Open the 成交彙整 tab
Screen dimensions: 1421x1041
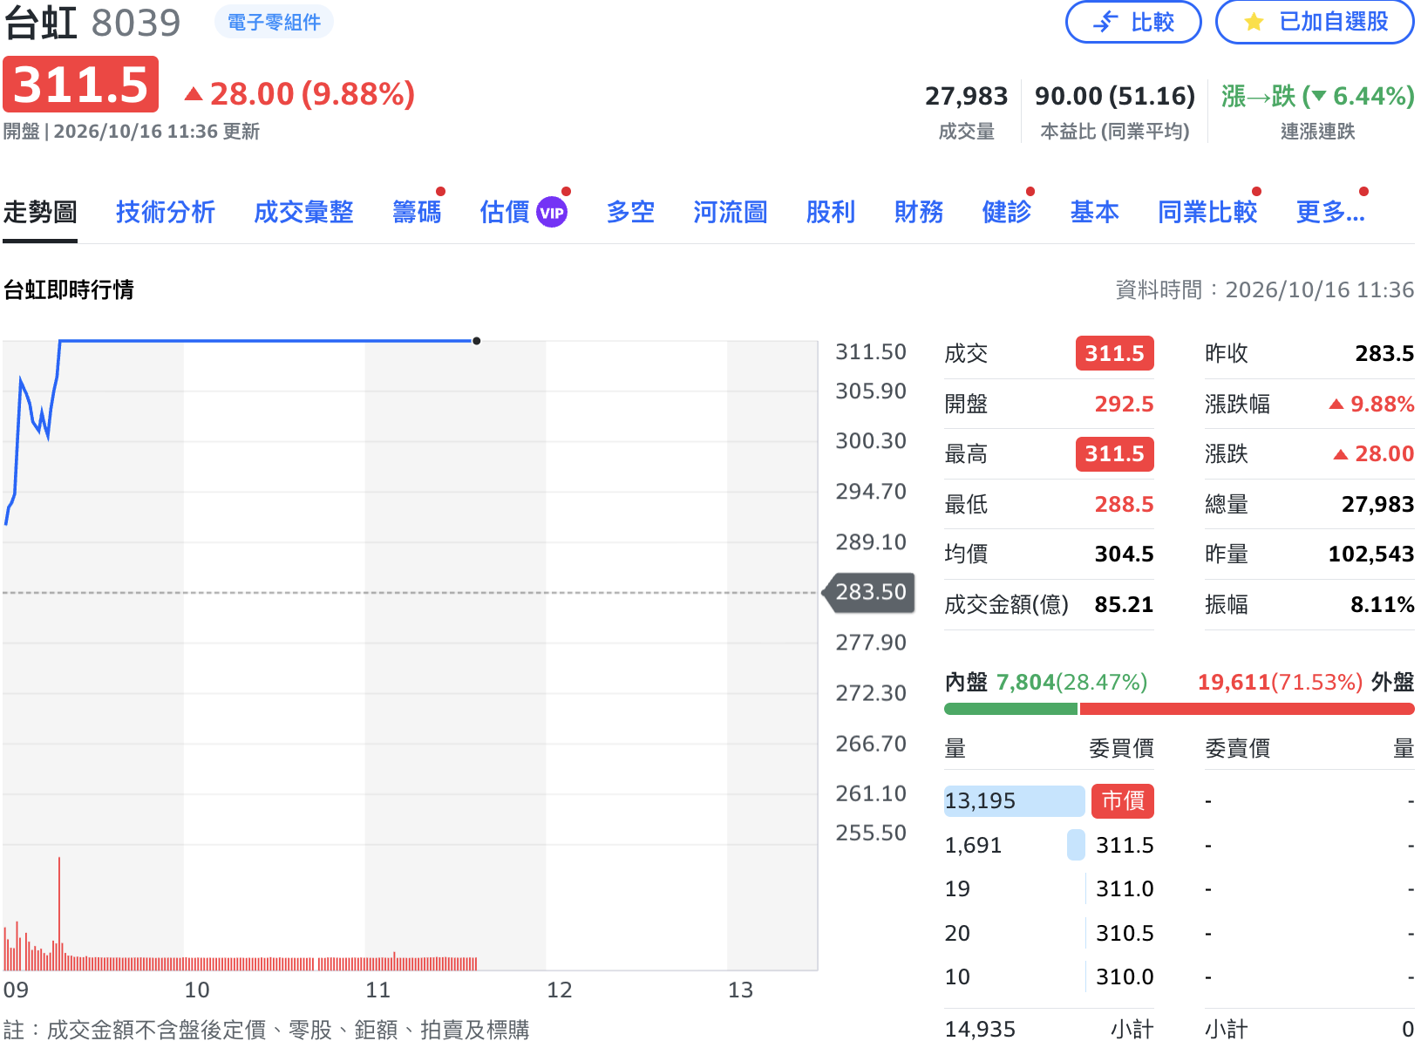[303, 212]
